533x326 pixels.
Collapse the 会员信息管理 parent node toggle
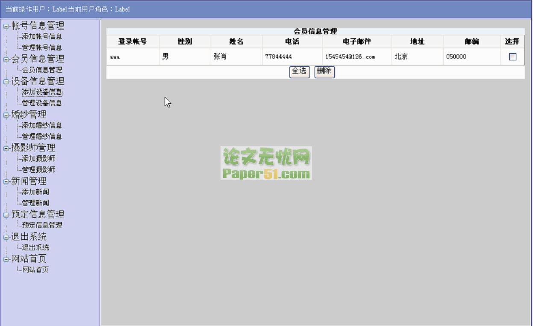6,59
